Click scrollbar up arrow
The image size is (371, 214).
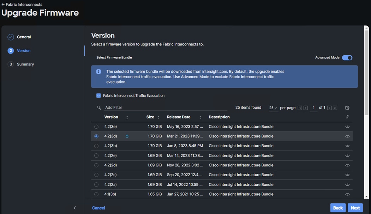click(366, 28)
